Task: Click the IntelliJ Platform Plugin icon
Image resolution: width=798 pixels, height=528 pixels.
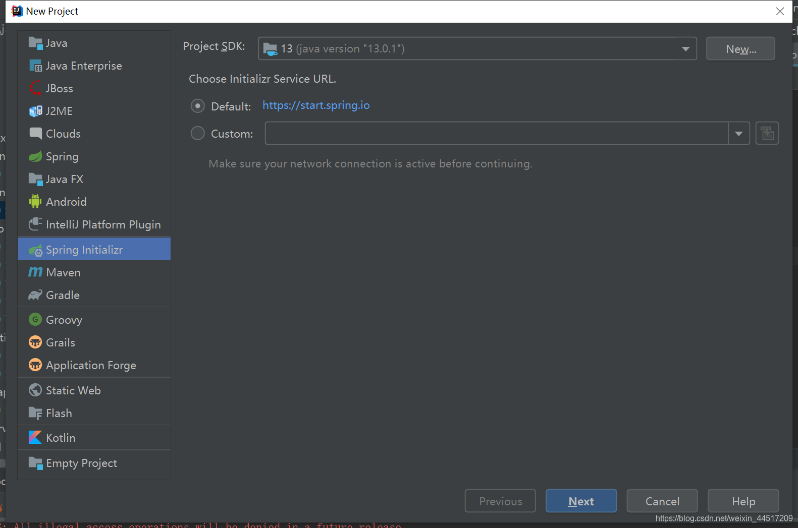Action: (x=35, y=224)
